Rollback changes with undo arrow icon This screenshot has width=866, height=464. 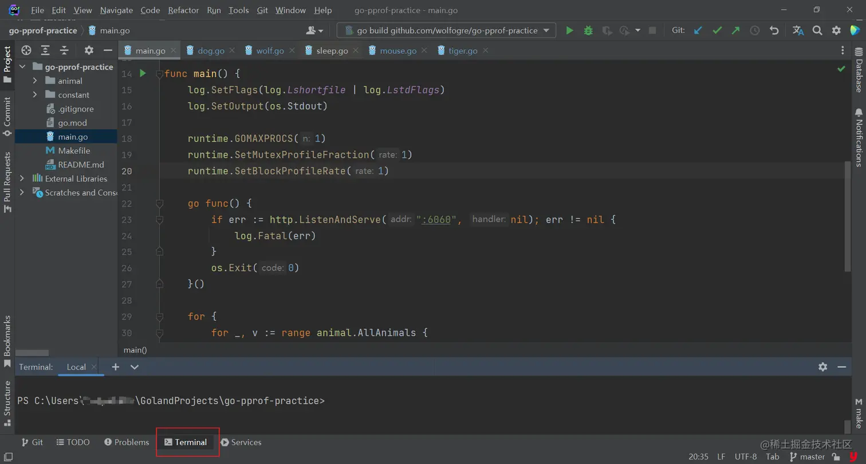tap(774, 30)
